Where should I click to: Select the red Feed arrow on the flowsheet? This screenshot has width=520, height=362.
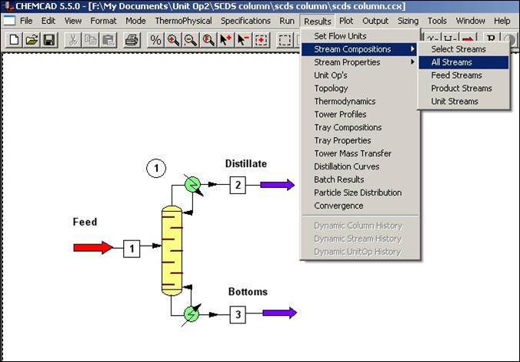pyautogui.click(x=93, y=248)
